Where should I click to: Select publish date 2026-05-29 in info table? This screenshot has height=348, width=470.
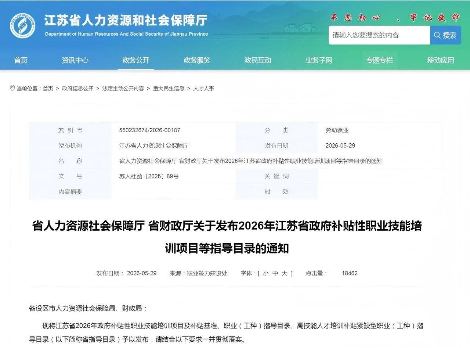point(340,146)
